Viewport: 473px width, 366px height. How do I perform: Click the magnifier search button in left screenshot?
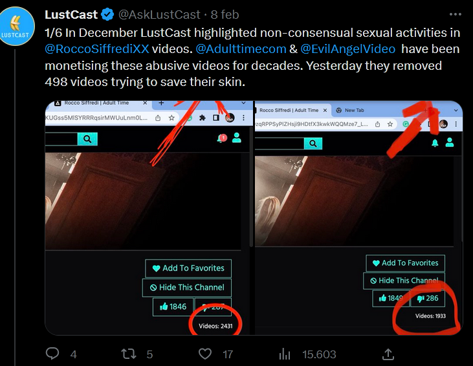coord(87,138)
